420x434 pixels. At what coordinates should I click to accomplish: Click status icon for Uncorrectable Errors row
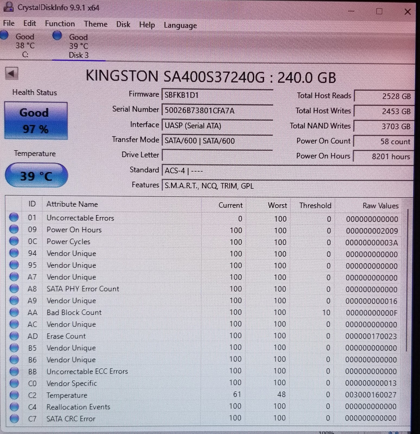pyautogui.click(x=14, y=217)
